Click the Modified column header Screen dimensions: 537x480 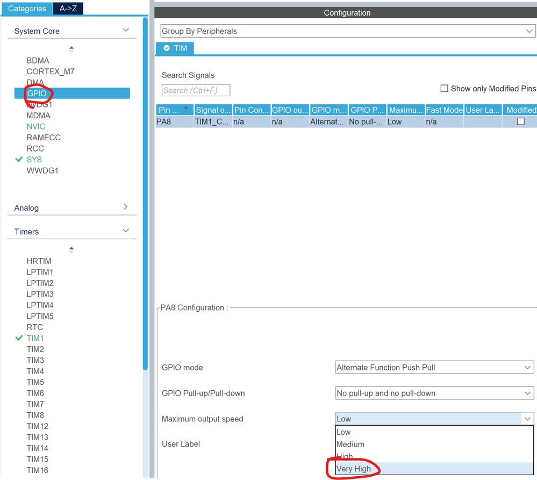pos(520,110)
